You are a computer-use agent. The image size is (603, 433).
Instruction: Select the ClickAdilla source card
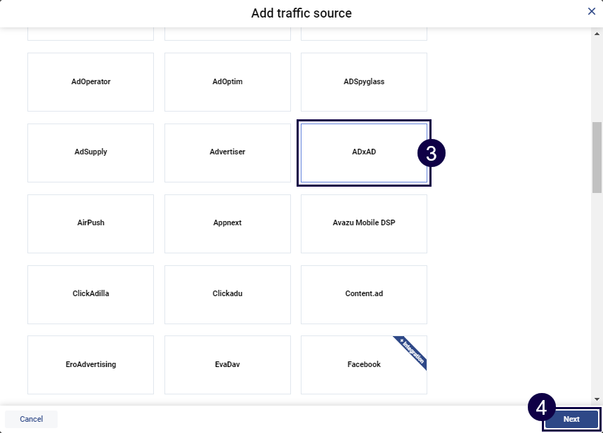91,294
